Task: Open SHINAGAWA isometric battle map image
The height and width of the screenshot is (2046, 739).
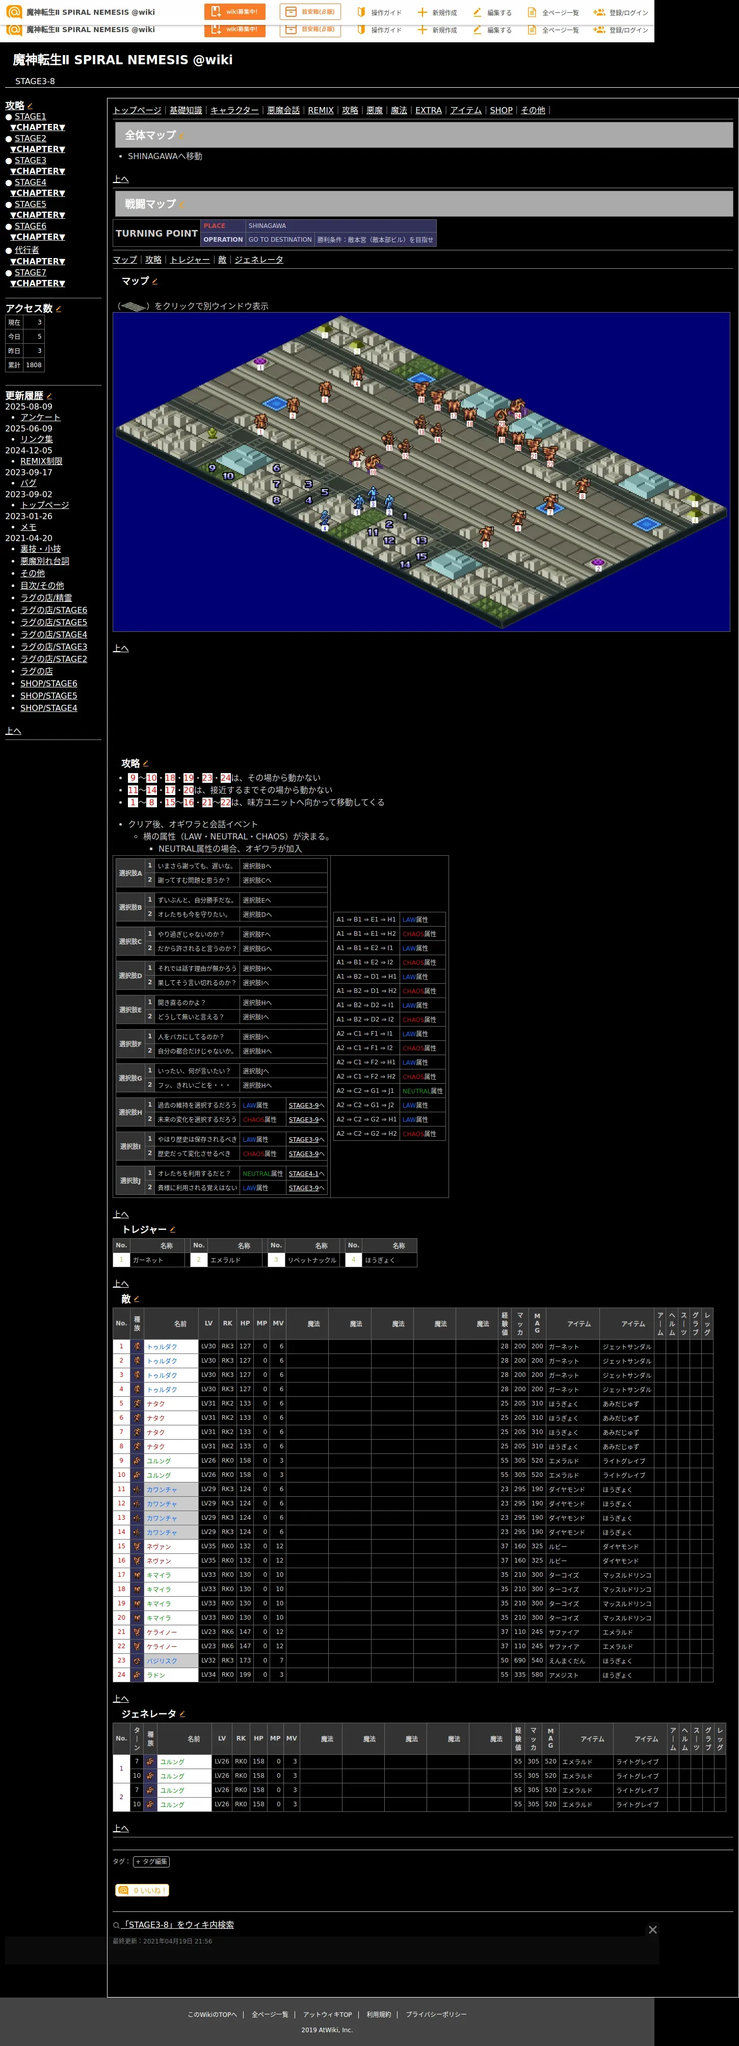Action: [x=421, y=472]
